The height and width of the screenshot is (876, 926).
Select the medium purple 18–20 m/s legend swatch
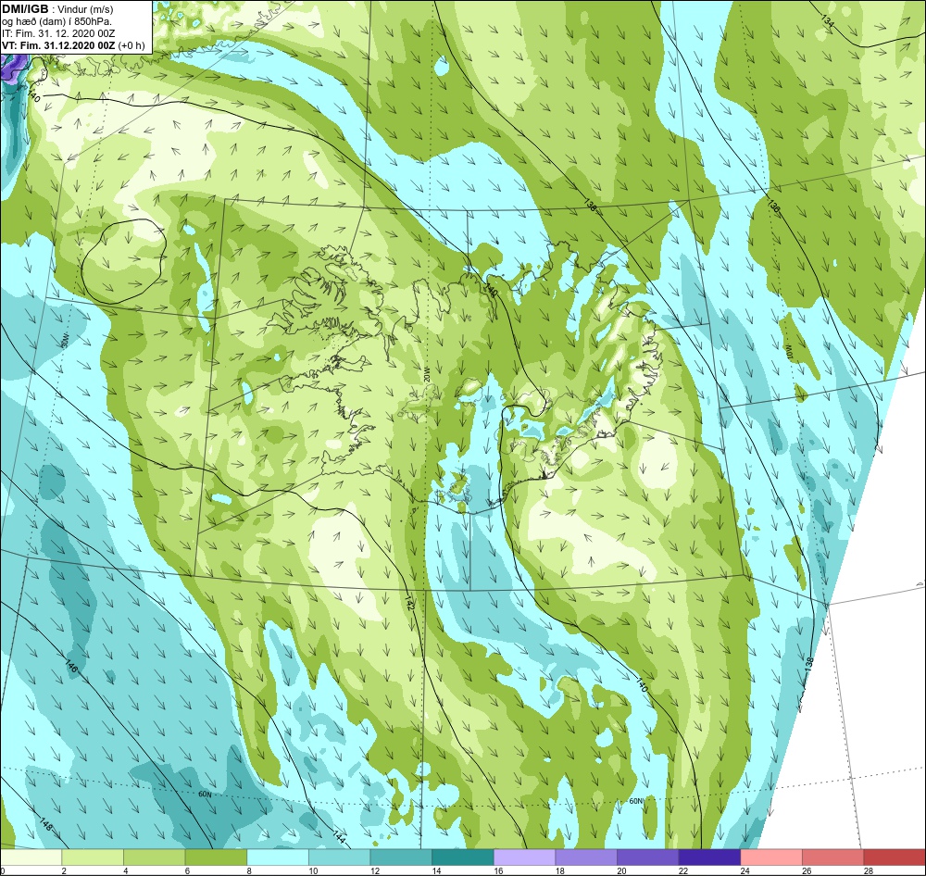point(586,857)
